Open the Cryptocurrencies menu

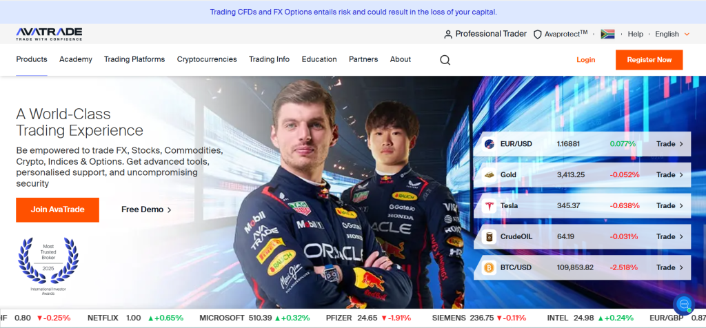point(207,59)
